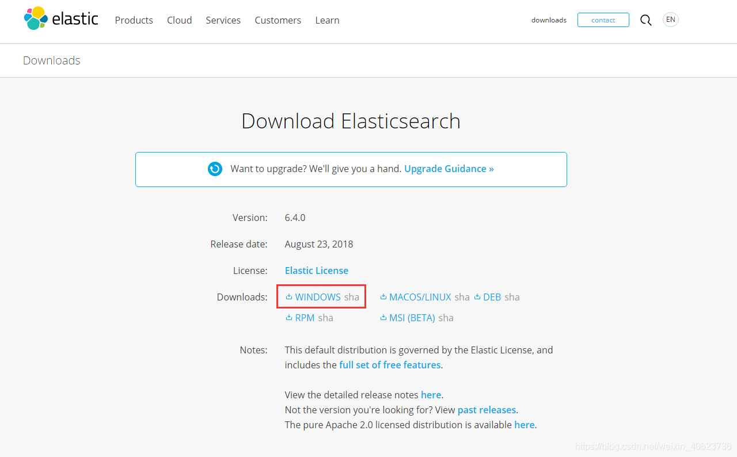Click the Elastic logo
The height and width of the screenshot is (457, 737).
pyautogui.click(x=61, y=18)
